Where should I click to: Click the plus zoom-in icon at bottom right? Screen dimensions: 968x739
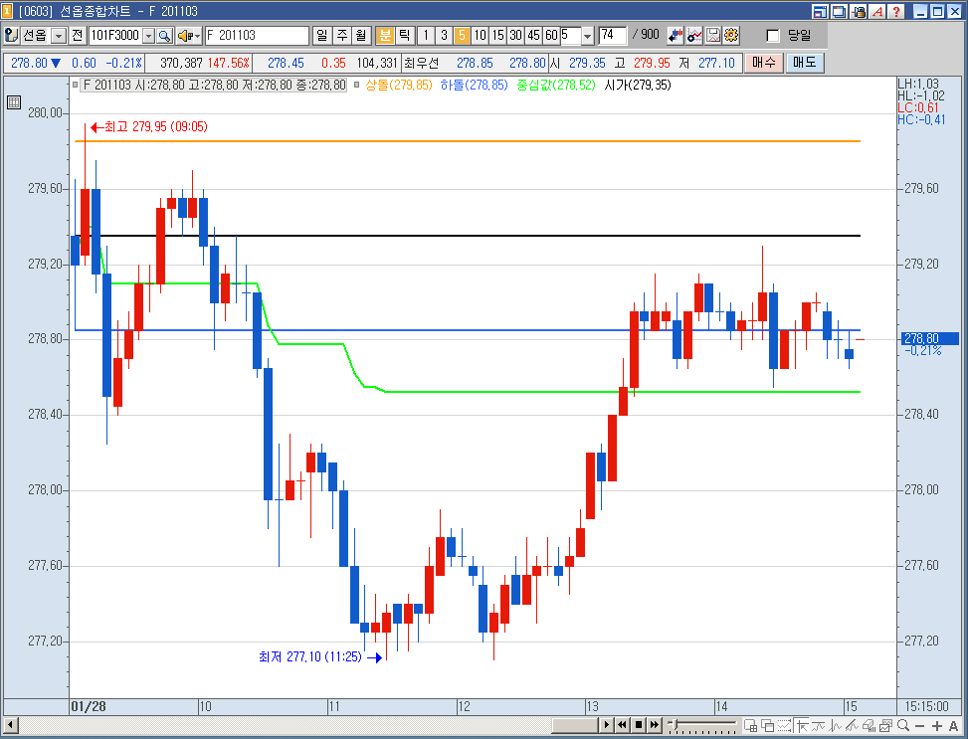[x=936, y=725]
